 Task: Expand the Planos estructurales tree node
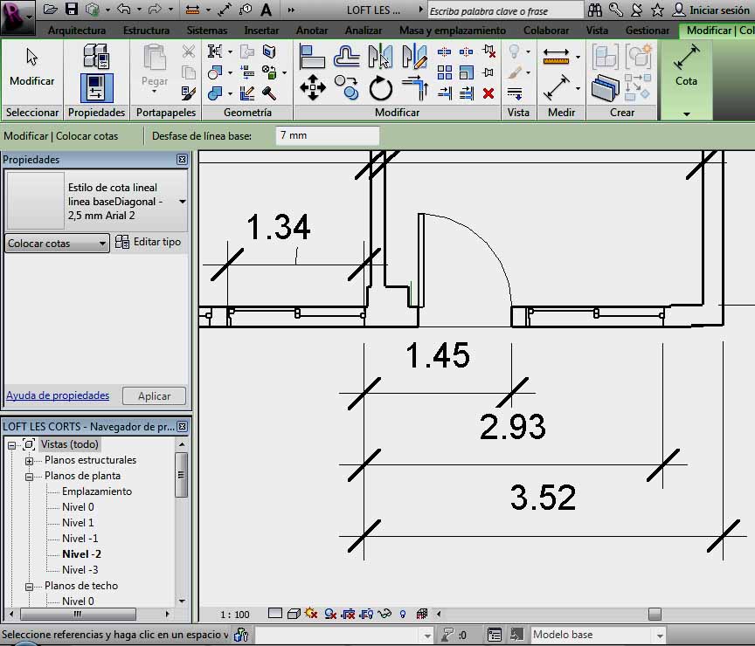coord(29,460)
